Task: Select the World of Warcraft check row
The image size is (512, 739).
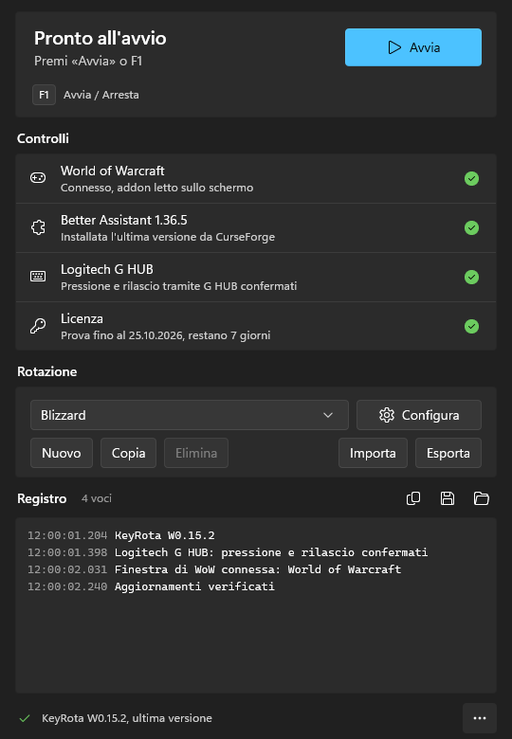Action: point(256,179)
